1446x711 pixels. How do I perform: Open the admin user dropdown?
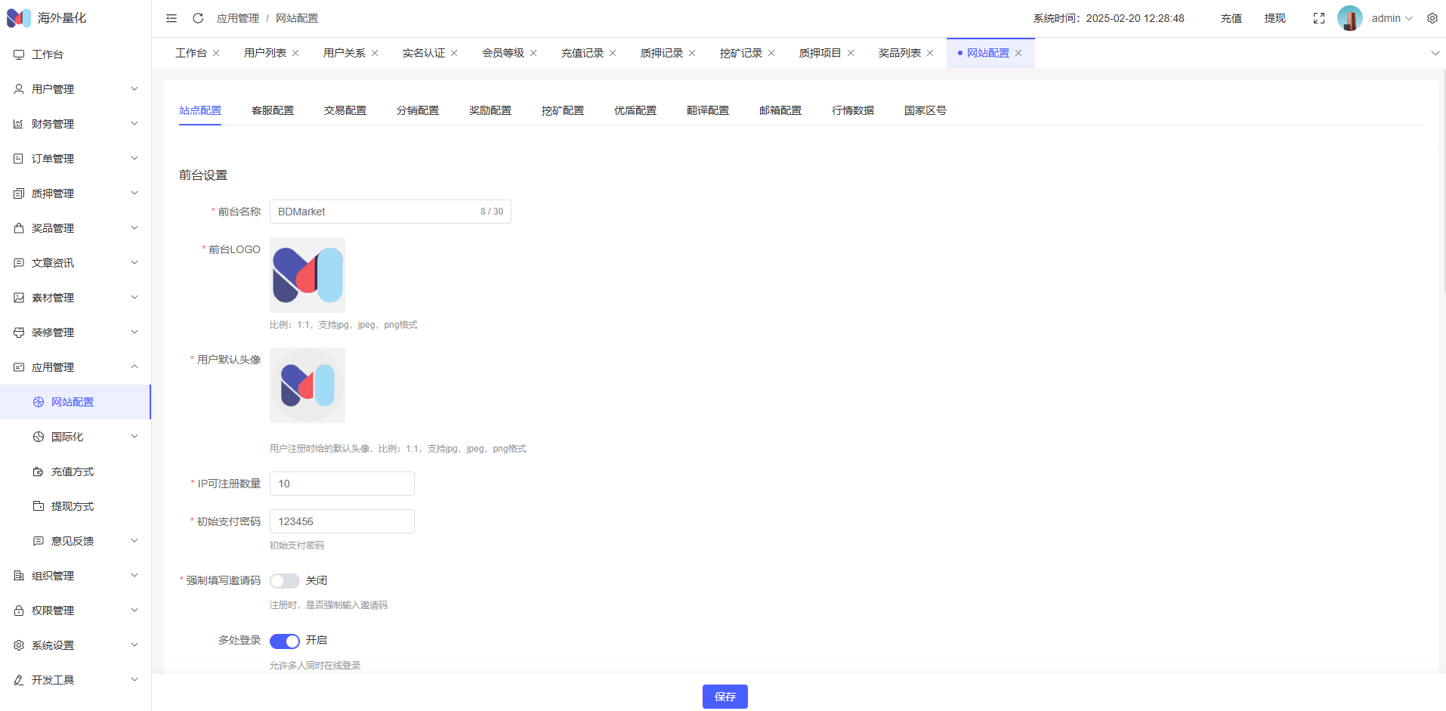pyautogui.click(x=1392, y=18)
